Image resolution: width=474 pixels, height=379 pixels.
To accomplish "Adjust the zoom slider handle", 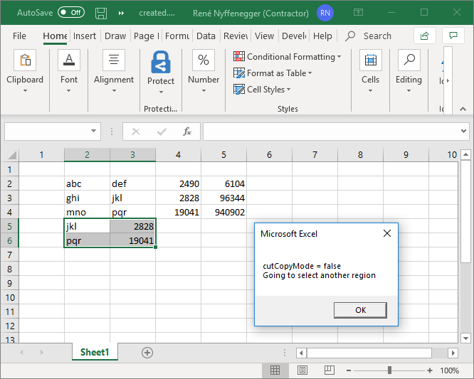I will 389,370.
